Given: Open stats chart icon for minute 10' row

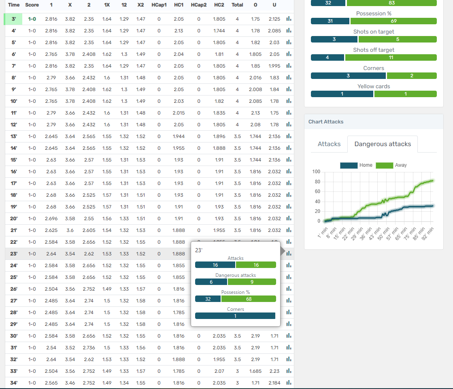Looking at the screenshot, I should coord(289,101).
